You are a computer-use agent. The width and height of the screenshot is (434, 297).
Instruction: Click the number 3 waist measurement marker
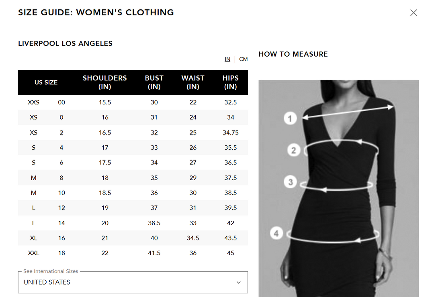point(291,182)
